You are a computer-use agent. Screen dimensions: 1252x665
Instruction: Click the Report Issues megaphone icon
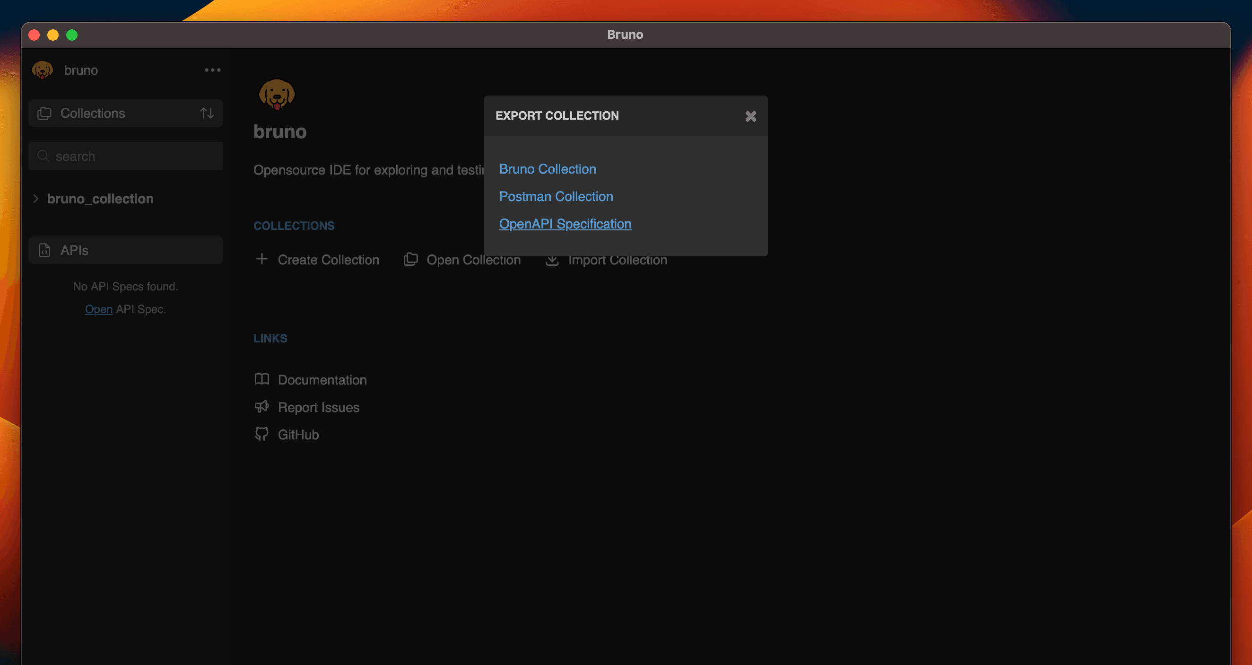(x=261, y=406)
